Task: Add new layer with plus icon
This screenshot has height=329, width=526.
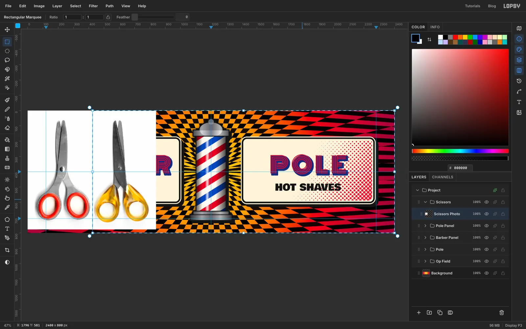Action: (419, 313)
